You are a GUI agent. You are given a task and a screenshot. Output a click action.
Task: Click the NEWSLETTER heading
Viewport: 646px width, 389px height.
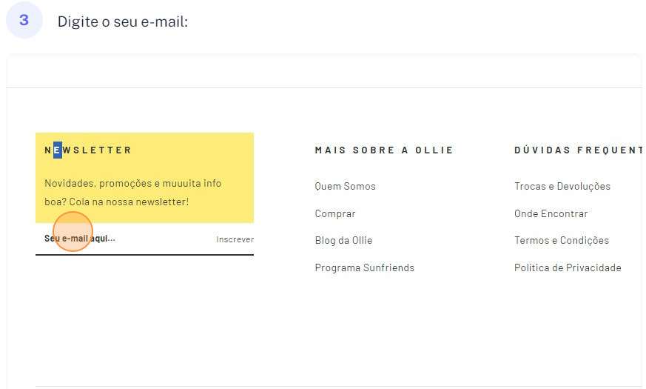point(88,150)
